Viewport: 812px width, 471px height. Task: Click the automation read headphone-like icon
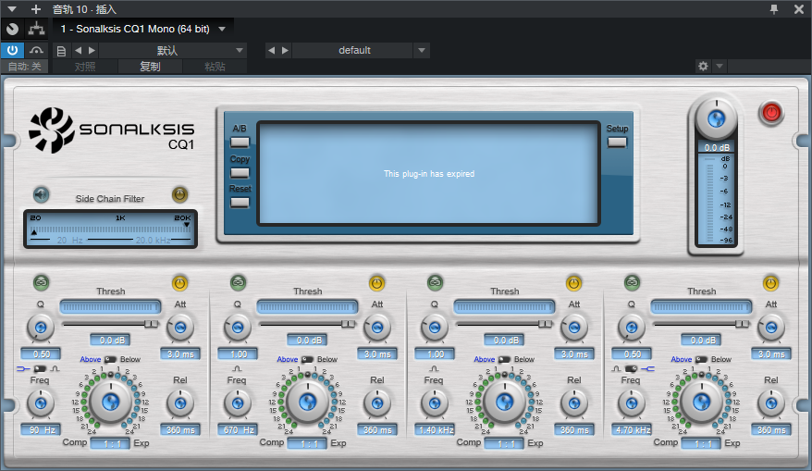[x=36, y=50]
